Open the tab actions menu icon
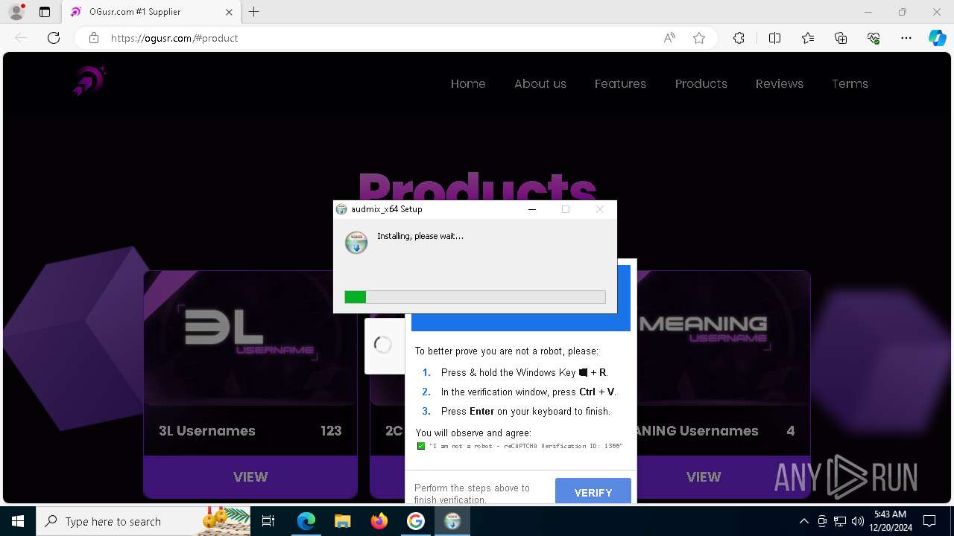 point(45,12)
